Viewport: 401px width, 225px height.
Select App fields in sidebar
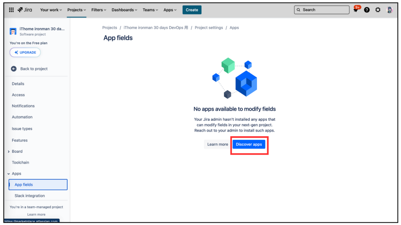pos(38,185)
